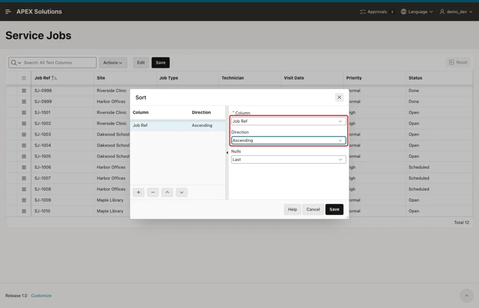Open the Actions menu

pos(113,63)
